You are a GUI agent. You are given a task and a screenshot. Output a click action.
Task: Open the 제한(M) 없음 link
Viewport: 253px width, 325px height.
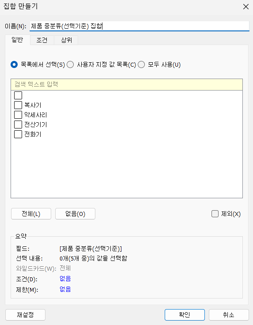click(65, 289)
